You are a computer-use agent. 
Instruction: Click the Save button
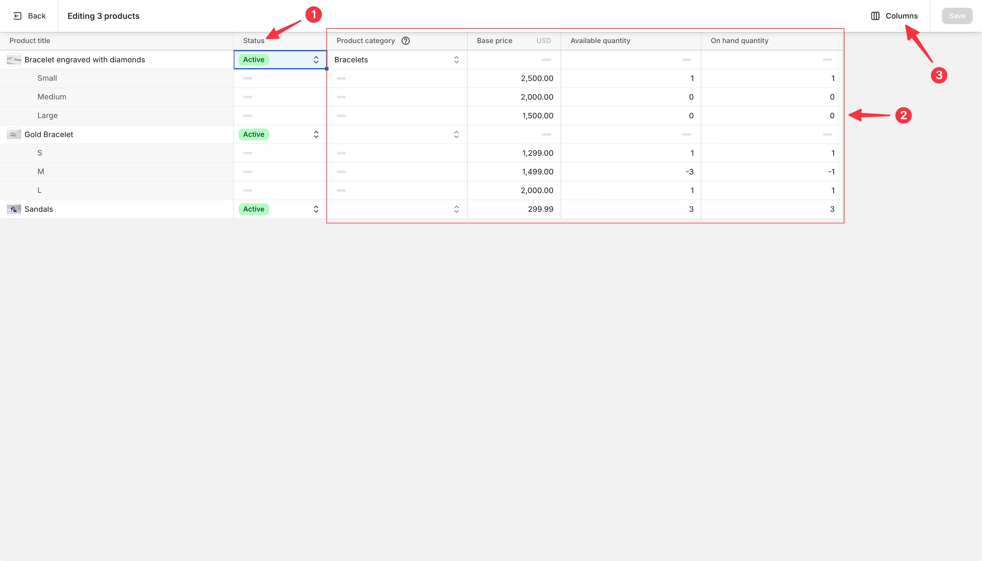(x=957, y=16)
